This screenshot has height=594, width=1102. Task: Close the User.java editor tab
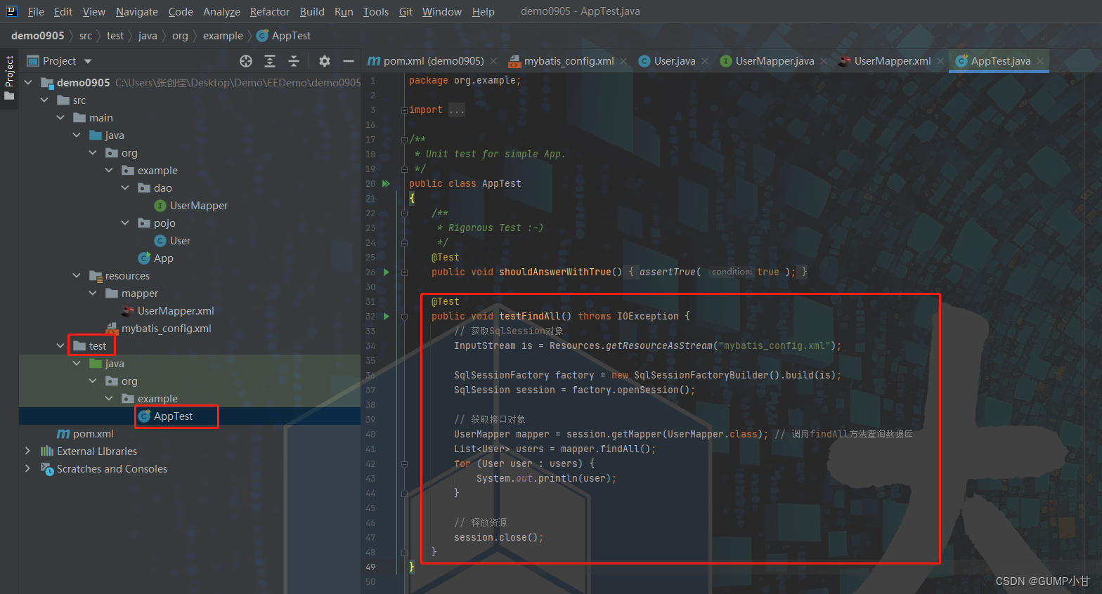pos(705,61)
